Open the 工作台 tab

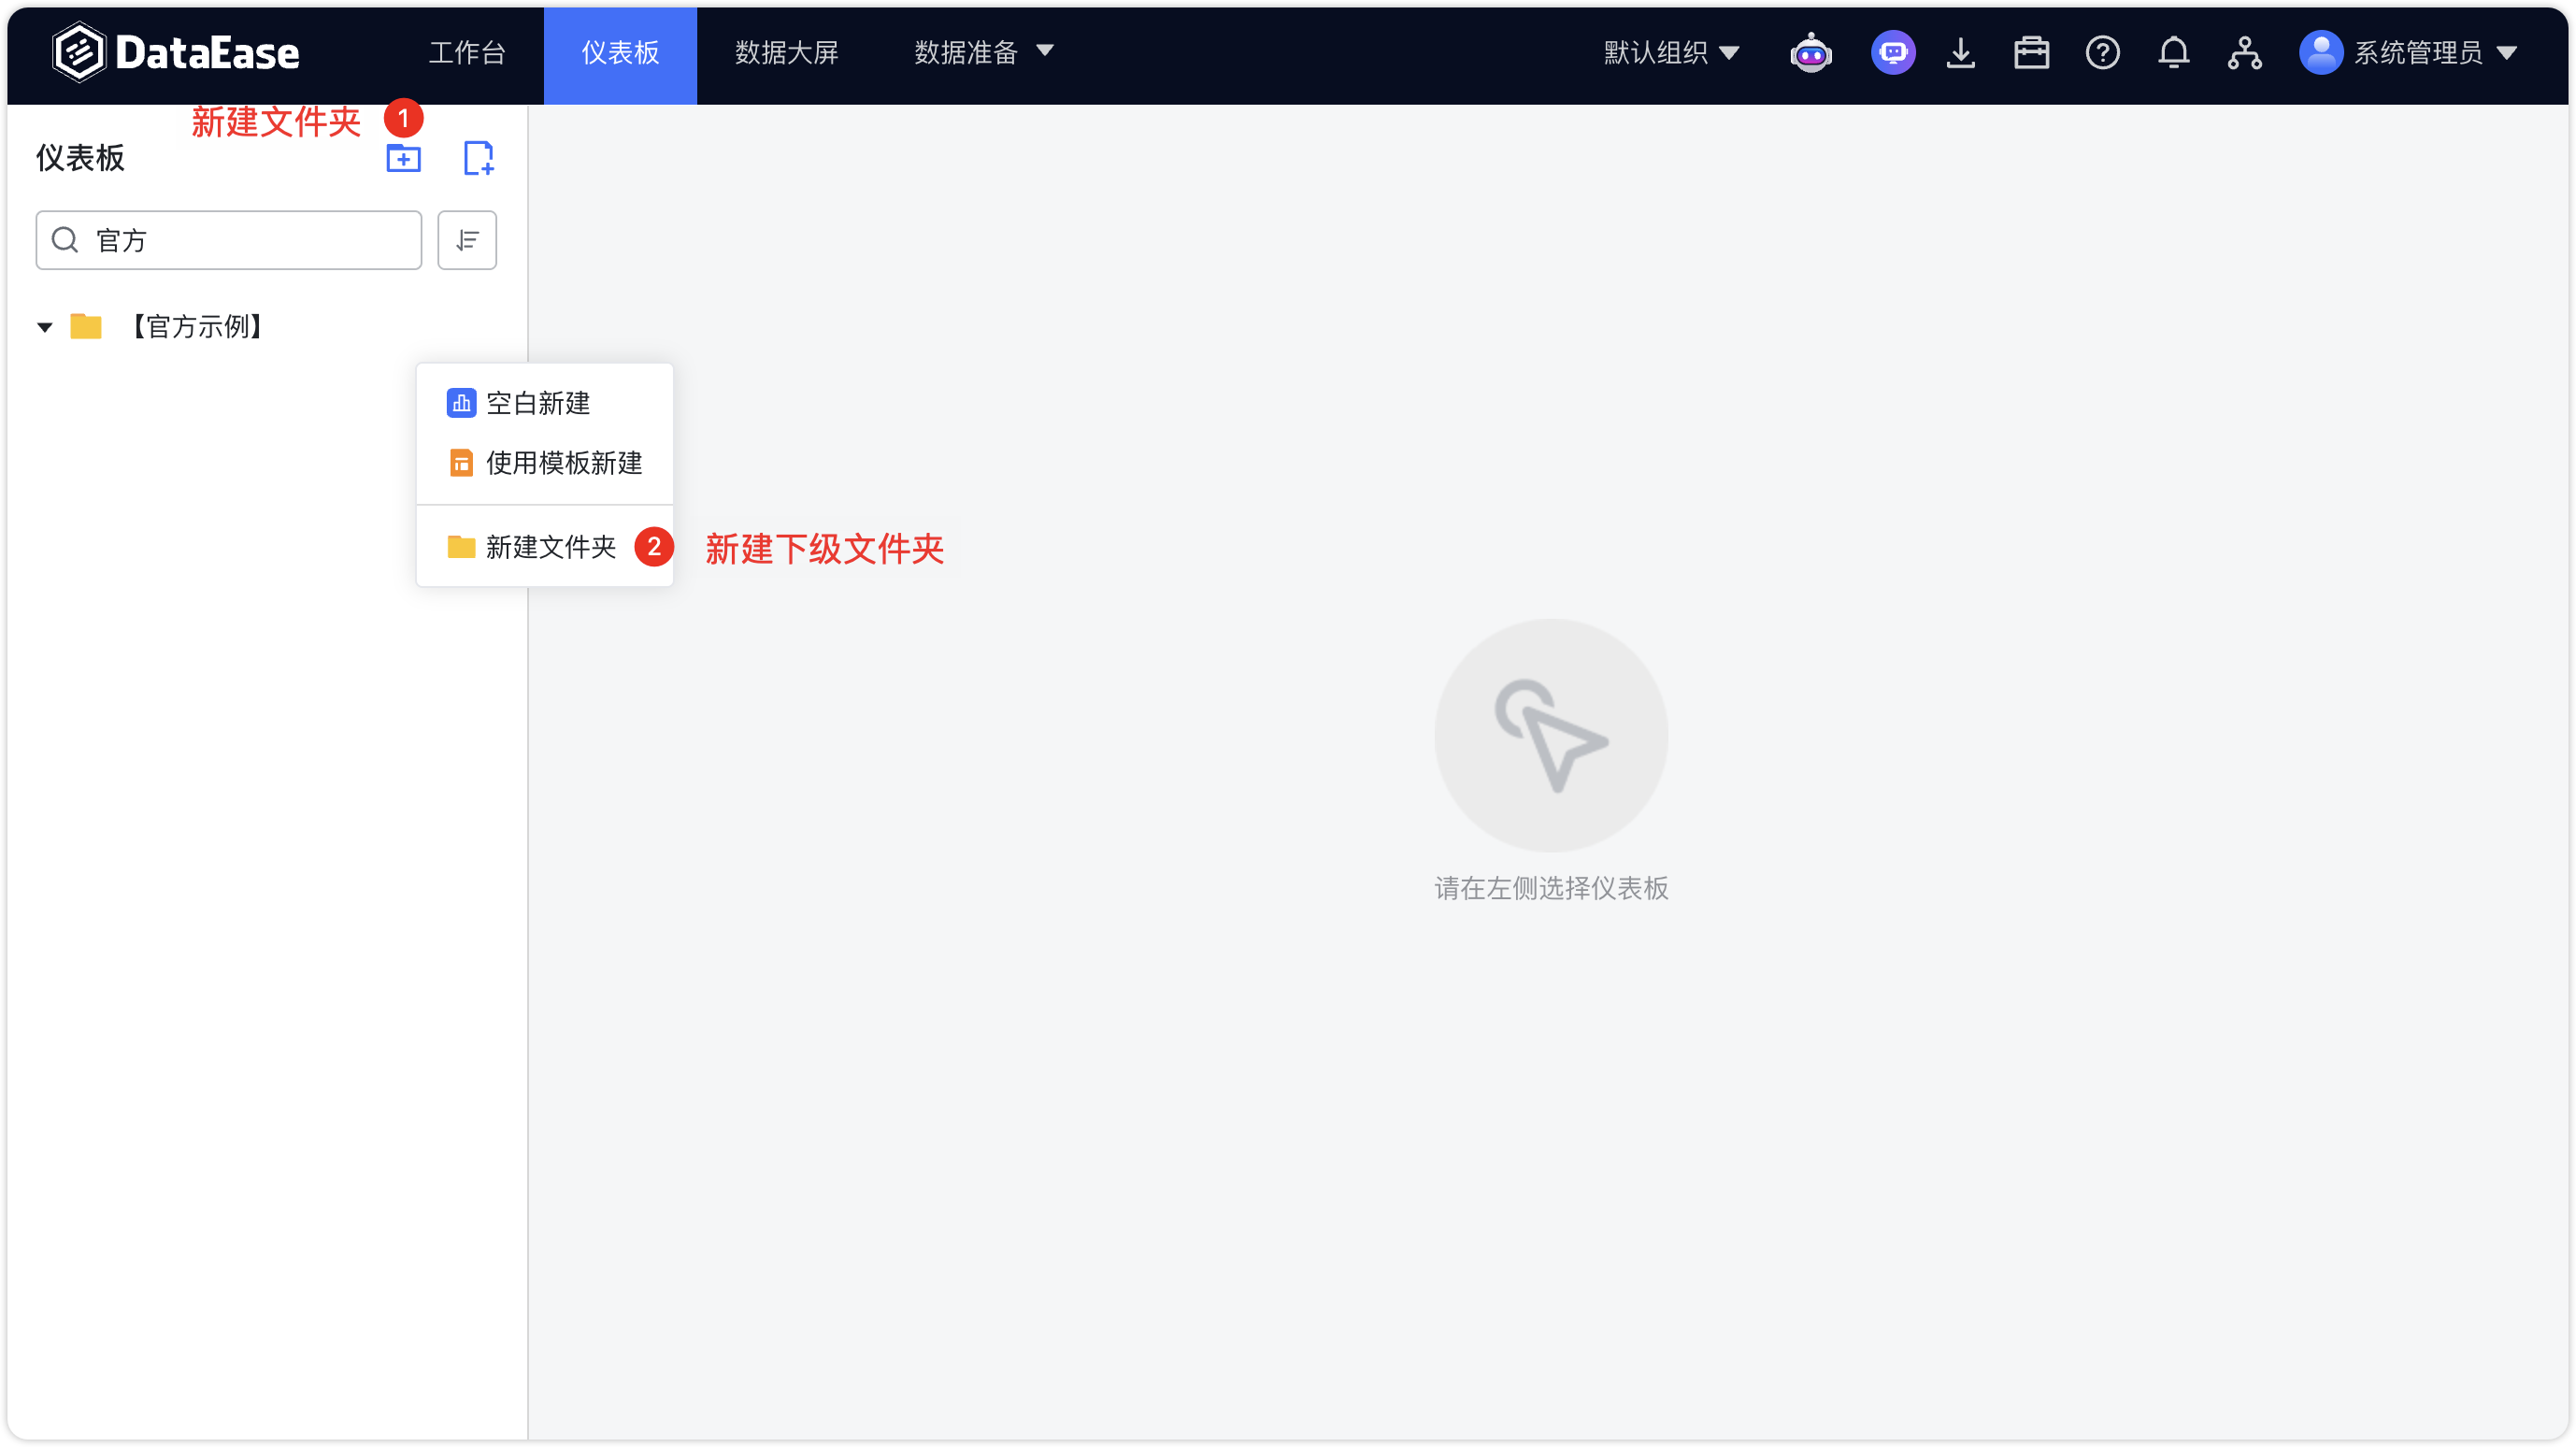click(467, 52)
